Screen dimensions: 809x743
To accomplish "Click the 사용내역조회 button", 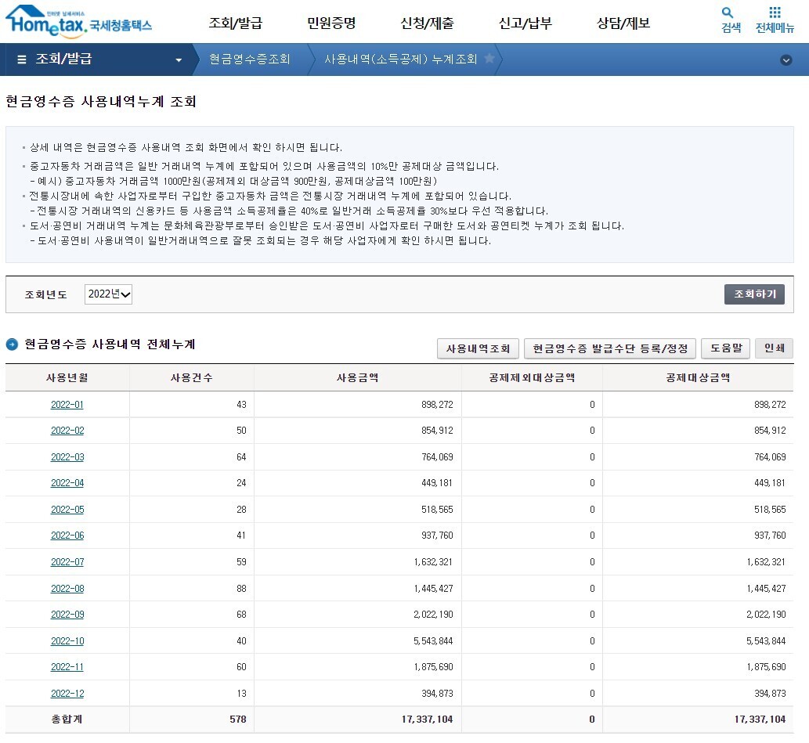I will [478, 348].
